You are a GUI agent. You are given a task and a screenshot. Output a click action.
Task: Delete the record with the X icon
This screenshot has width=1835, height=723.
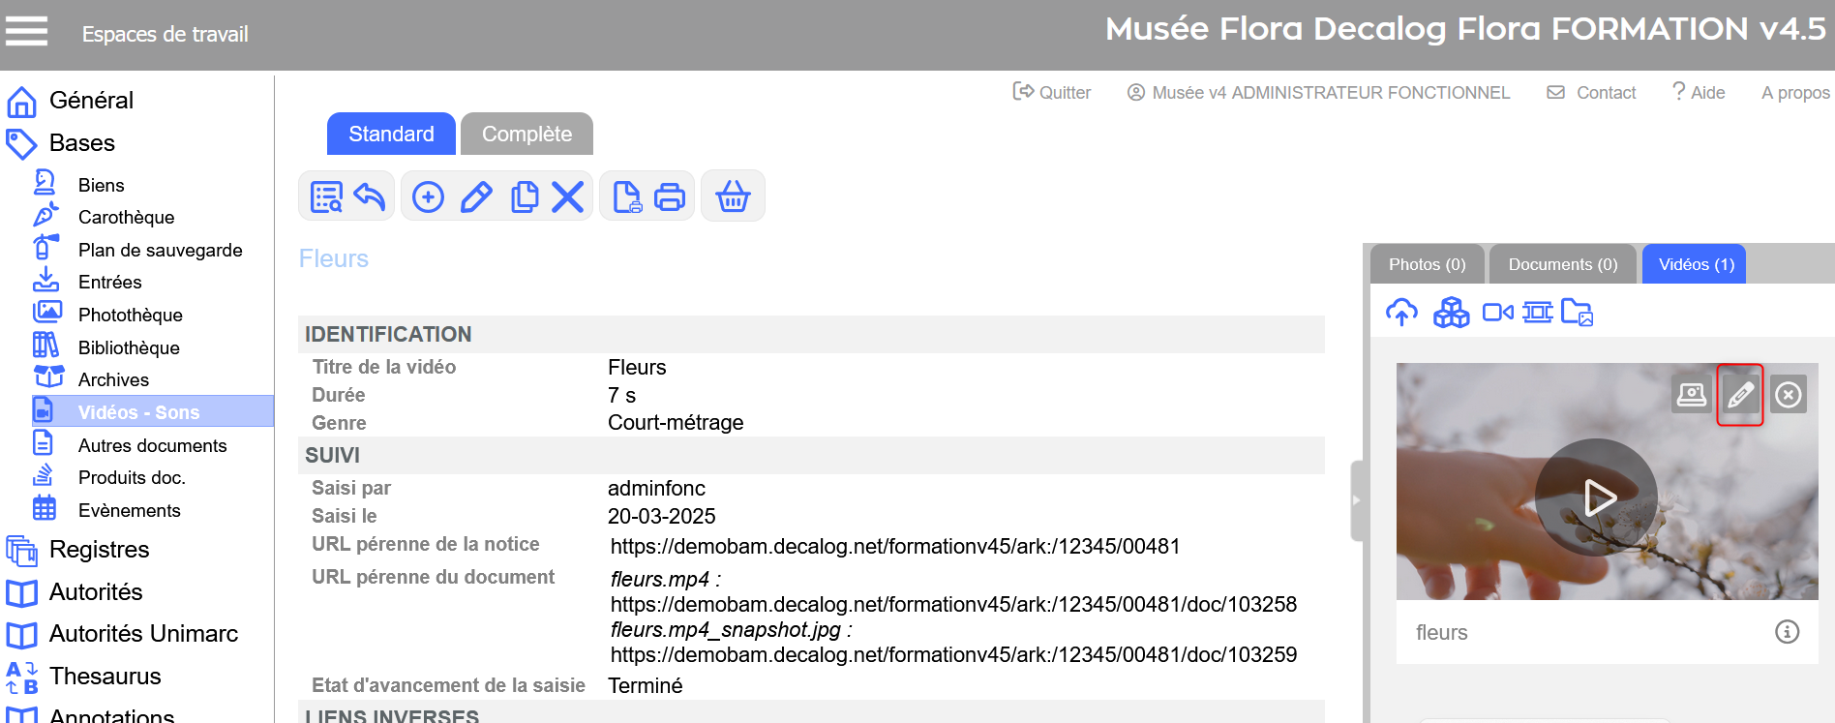coord(568,196)
